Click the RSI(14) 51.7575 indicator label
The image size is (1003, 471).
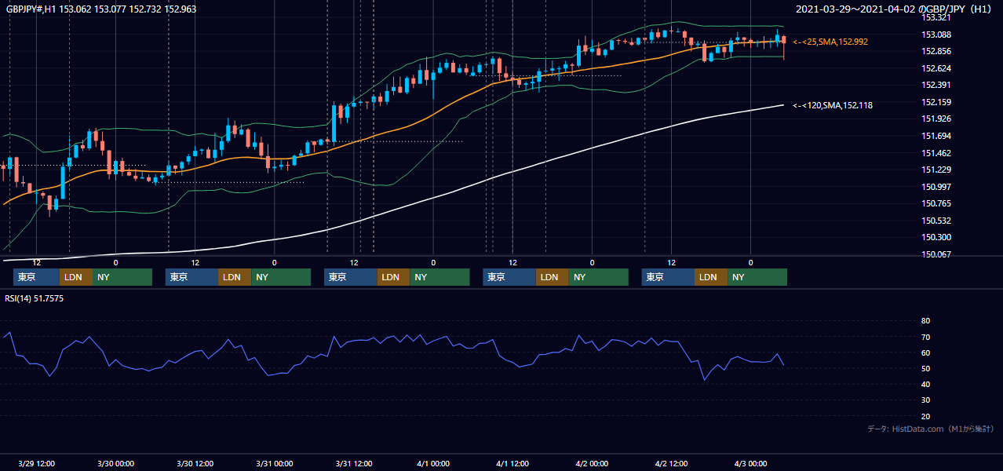[x=35, y=298]
